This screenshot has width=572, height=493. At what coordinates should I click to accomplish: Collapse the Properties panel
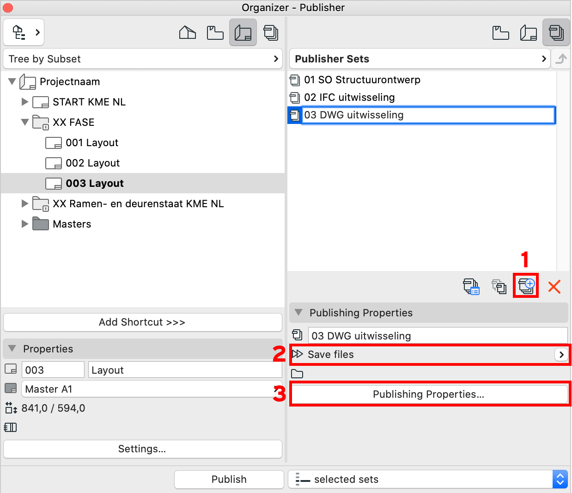(x=12, y=349)
